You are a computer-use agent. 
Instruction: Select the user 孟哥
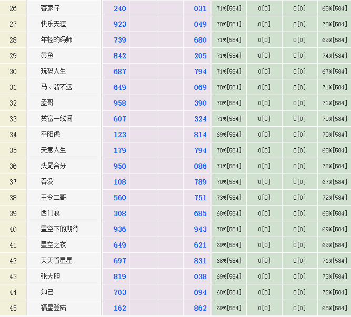(x=47, y=103)
